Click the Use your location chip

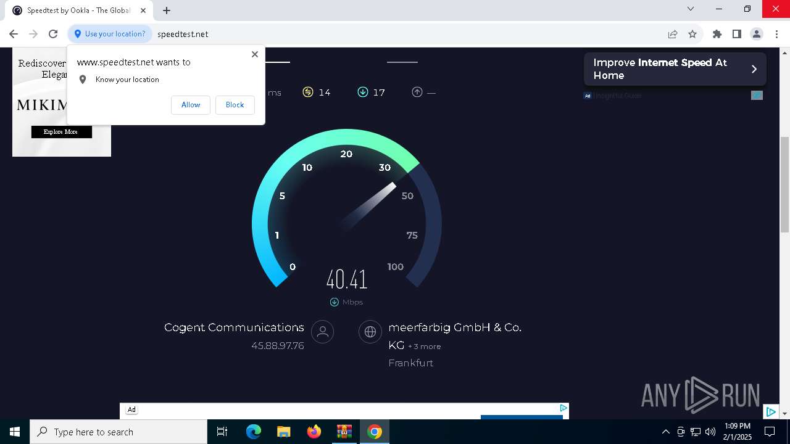(x=110, y=34)
